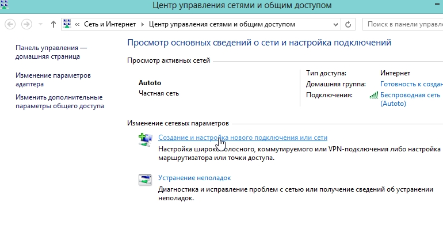Go back with the Back arrow button

coord(10,24)
